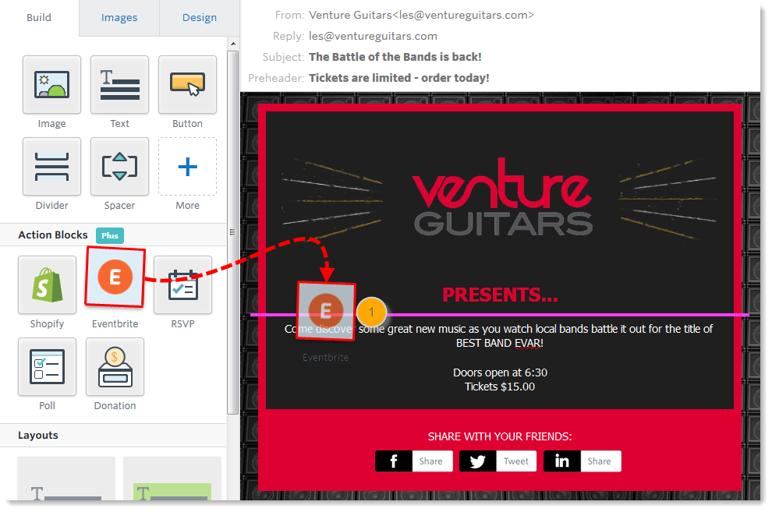Click the From address Venture Guitars

[421, 16]
